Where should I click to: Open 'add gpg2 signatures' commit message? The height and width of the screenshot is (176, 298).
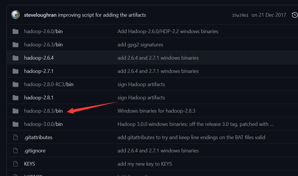coord(140,45)
